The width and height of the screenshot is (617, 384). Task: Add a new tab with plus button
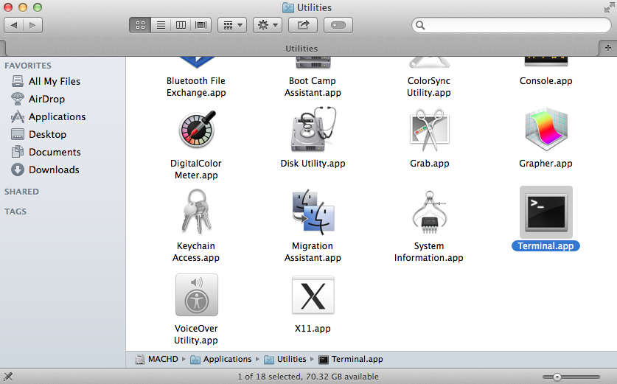[608, 48]
